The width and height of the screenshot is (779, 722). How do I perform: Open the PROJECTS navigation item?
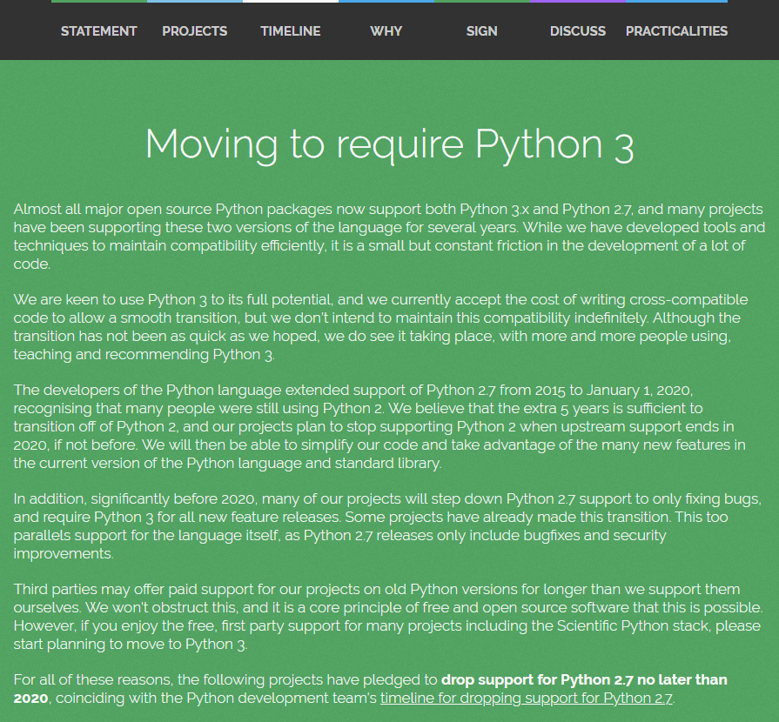pyautogui.click(x=194, y=31)
